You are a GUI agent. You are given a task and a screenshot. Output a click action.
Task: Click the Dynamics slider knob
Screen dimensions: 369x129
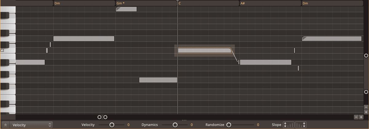coord(175,125)
